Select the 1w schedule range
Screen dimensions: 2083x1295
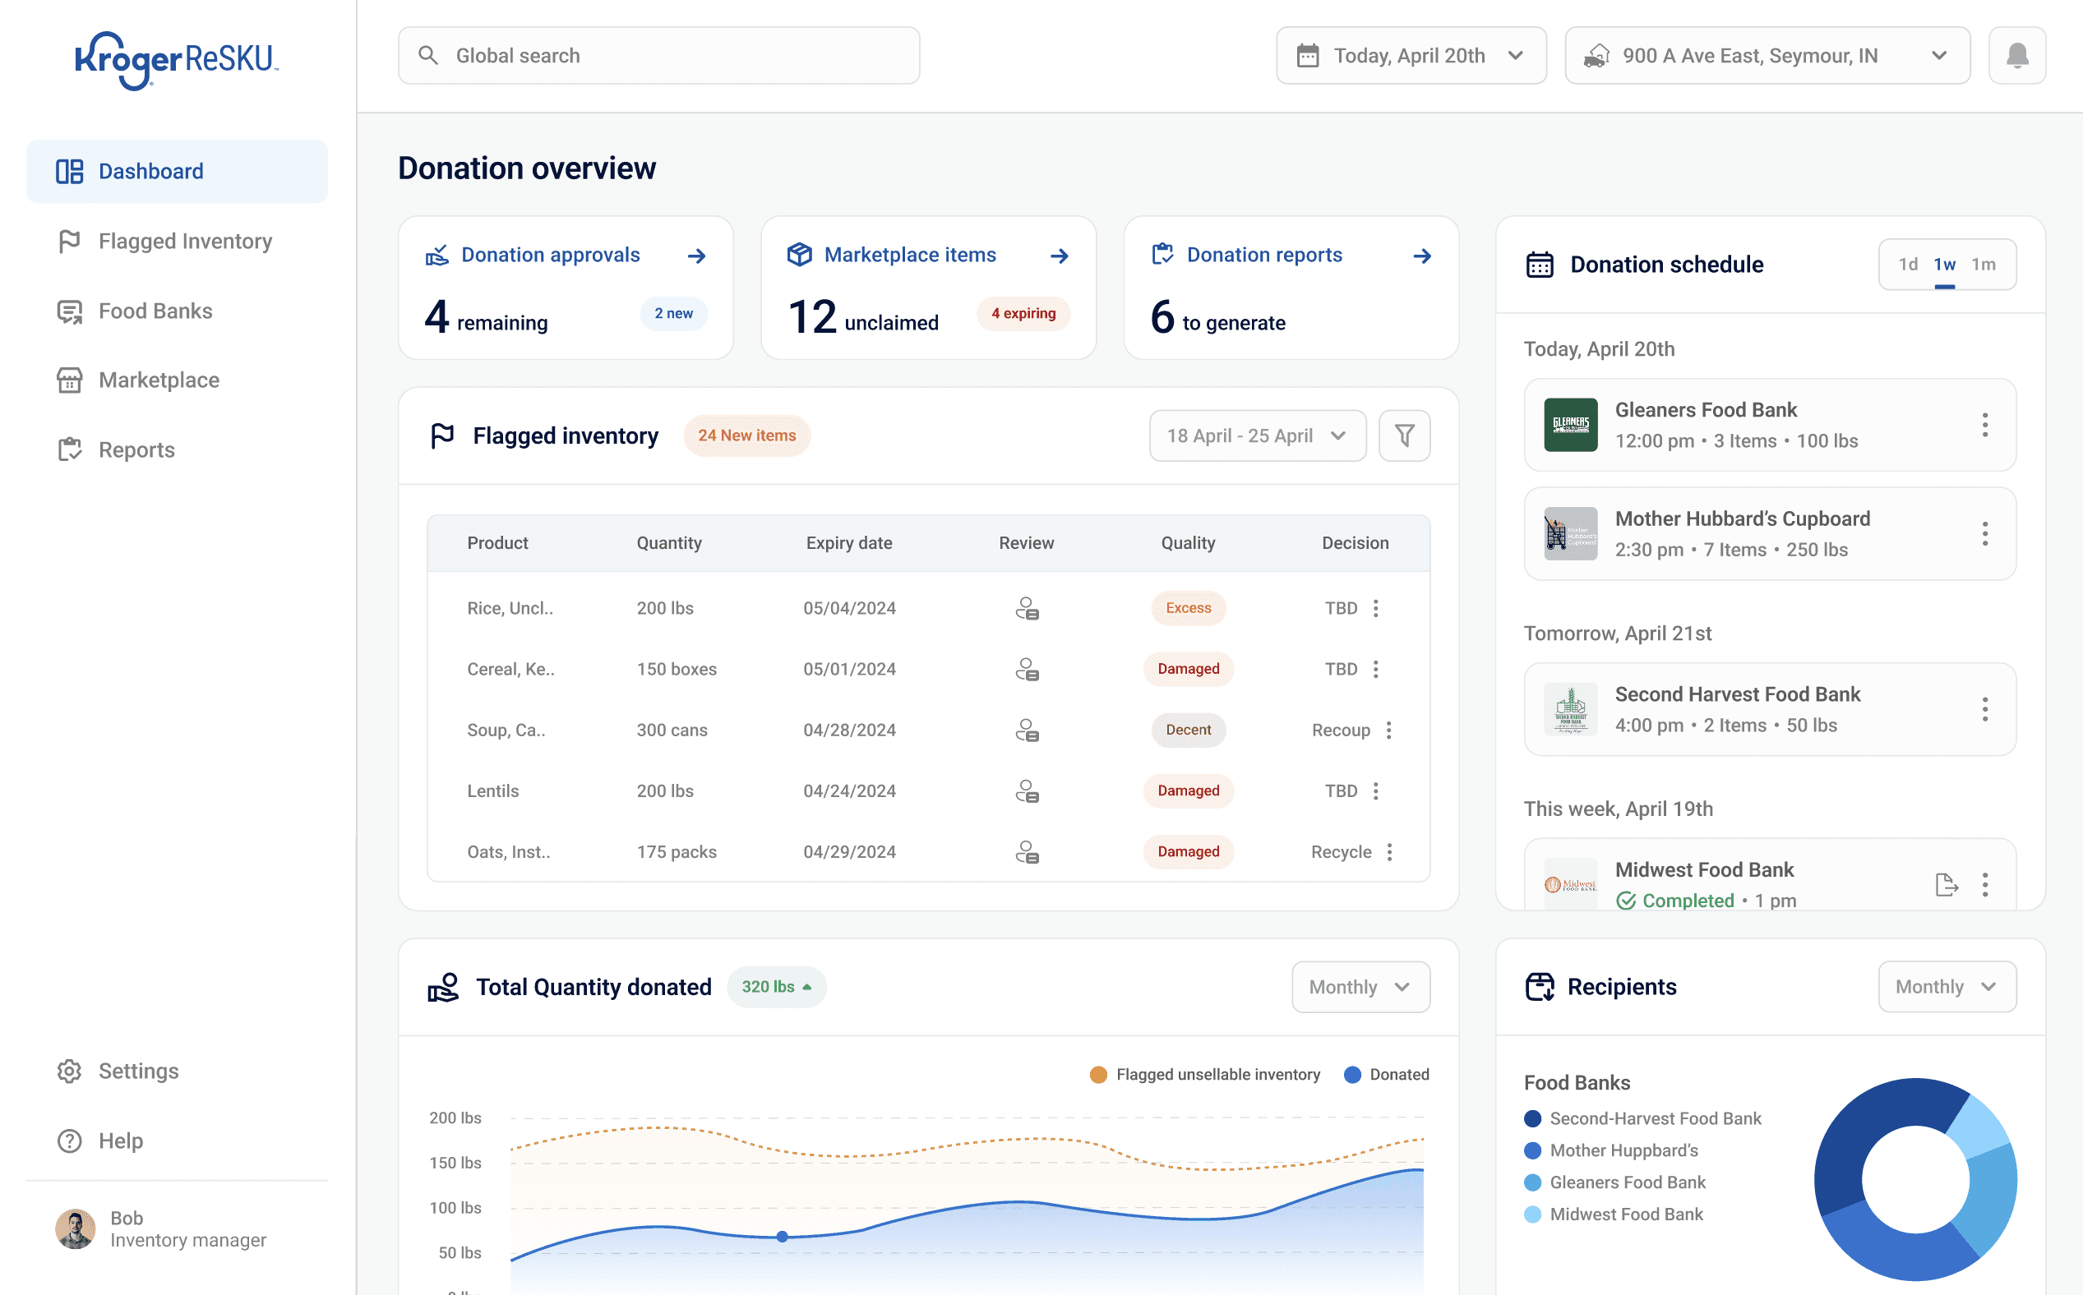tap(1944, 265)
